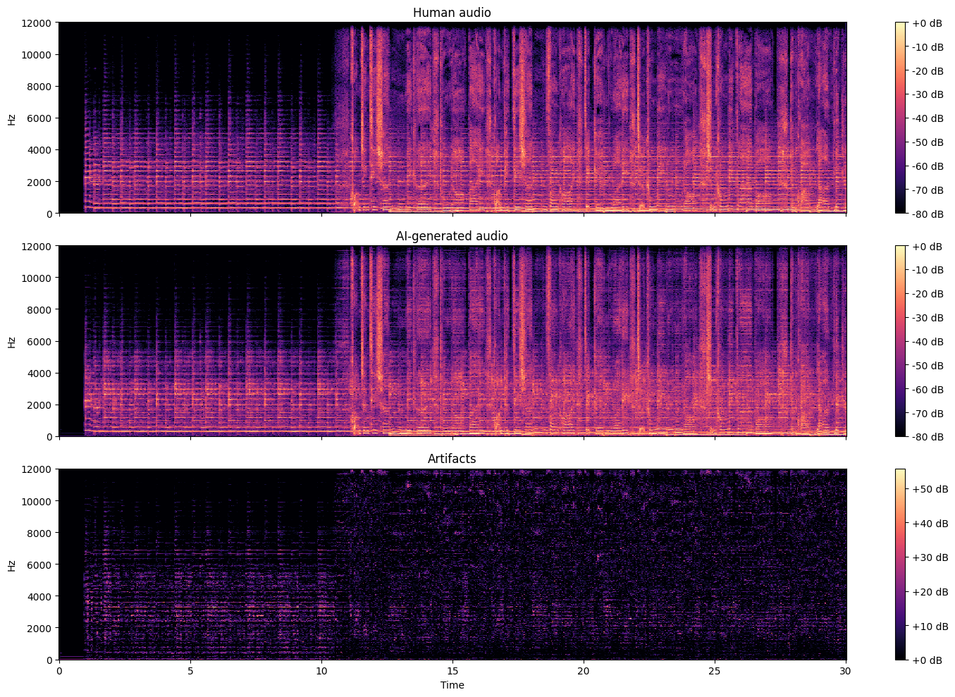
Task: Click the 5 tick label on the time axis
Action: [x=190, y=672]
